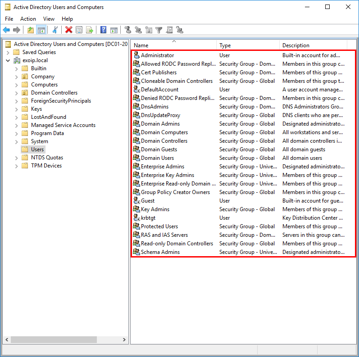The image size is (359, 357).
Task: Expand the Domain Controllers OU
Action: [16, 93]
